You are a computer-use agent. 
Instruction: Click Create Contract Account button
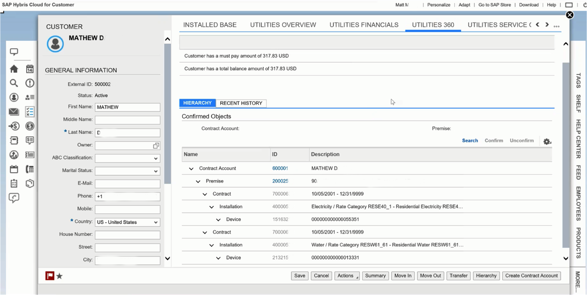pos(531,276)
